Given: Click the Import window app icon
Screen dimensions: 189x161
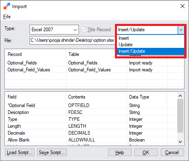Looking at the screenshot, I should coord(7,6).
